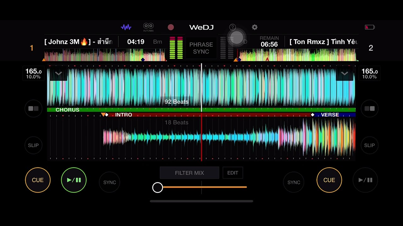This screenshot has height=226, width=403.
Task: Click deck 2 BPM 165.0 tempo display
Action: (x=369, y=74)
